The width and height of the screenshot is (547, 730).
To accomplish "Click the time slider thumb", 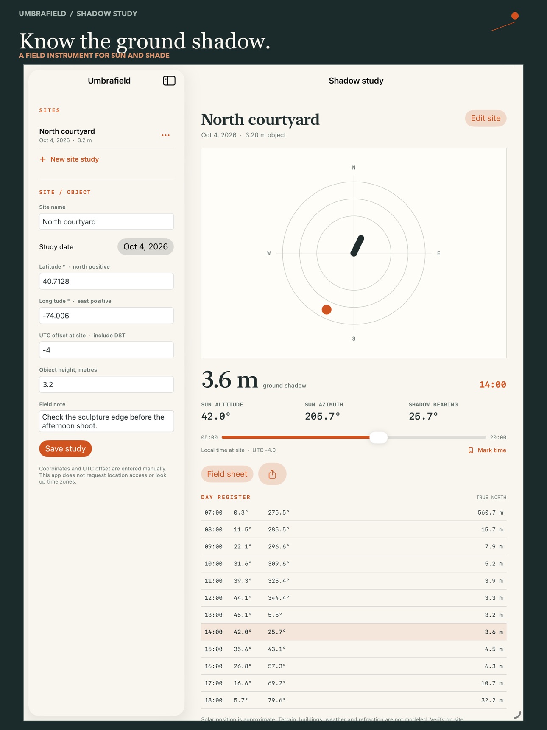I will [x=378, y=437].
